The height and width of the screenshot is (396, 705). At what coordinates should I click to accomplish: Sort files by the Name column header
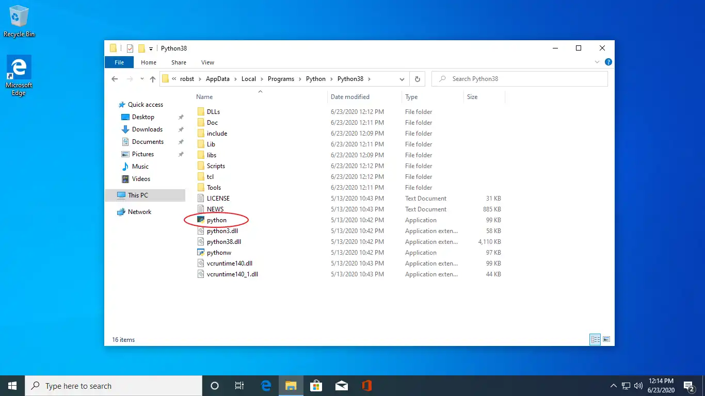pyautogui.click(x=204, y=97)
